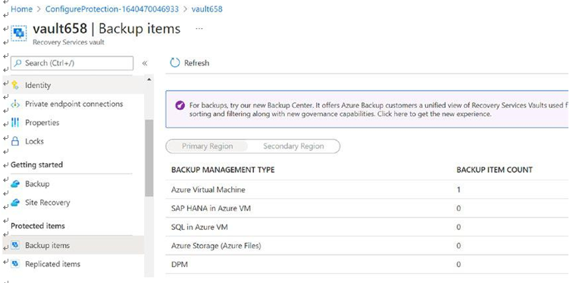Click the Site Recovery cloud icon
This screenshot has width=573, height=283.
point(15,203)
